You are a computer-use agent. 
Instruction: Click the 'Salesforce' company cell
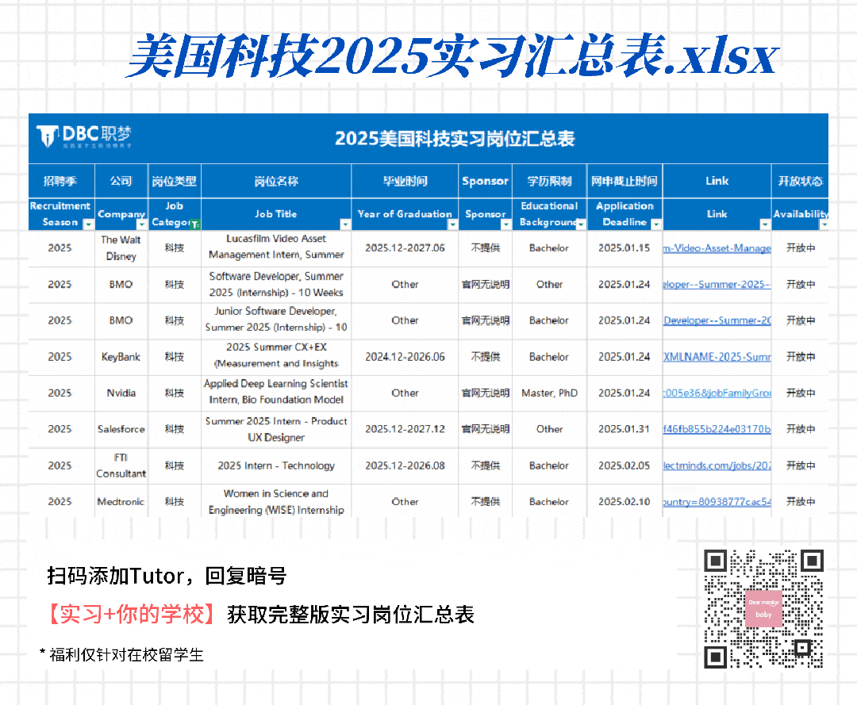tap(121, 429)
